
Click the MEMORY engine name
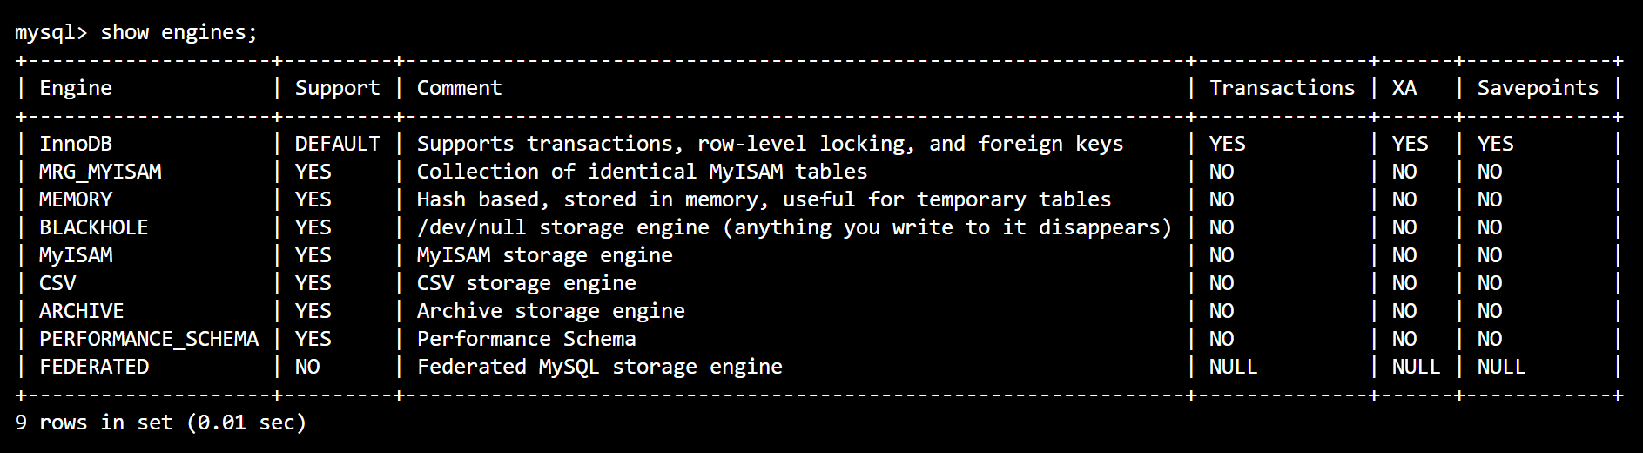[x=76, y=199]
